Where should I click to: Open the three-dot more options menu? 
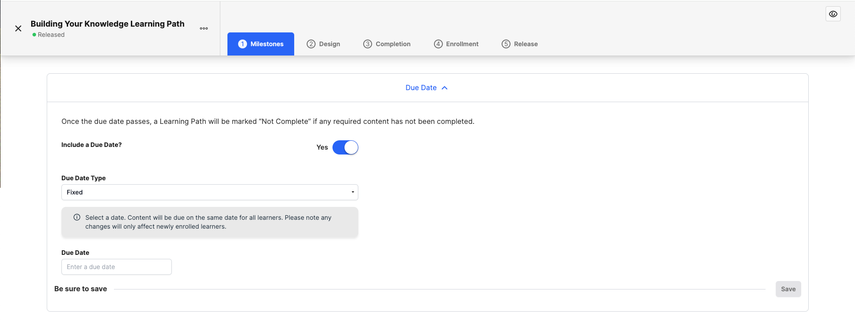[204, 28]
